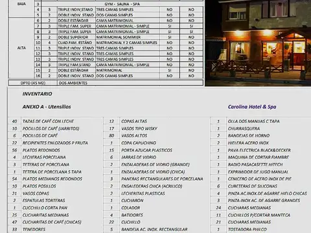The width and height of the screenshot is (311, 233).
Task: Select quantity '80' beside VASOS ALTOS
Action: click(x=111, y=136)
